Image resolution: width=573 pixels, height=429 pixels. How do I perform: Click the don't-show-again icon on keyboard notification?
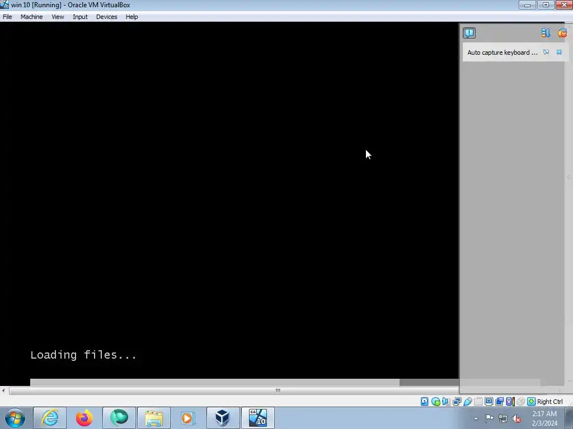546,52
